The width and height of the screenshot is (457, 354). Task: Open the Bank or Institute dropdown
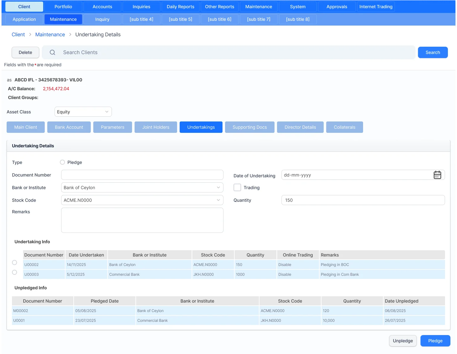(x=142, y=187)
